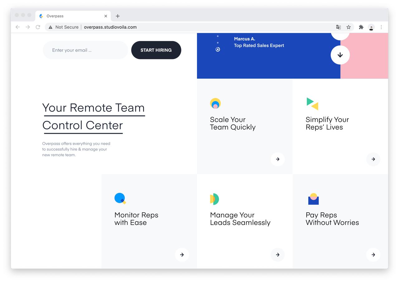Open arrow on Scale Your Team Quickly card
Viewport: 399px width, 282px height.
coord(278,159)
